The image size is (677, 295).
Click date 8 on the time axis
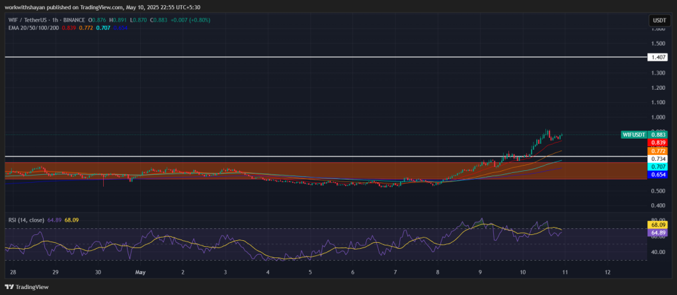[438, 271]
